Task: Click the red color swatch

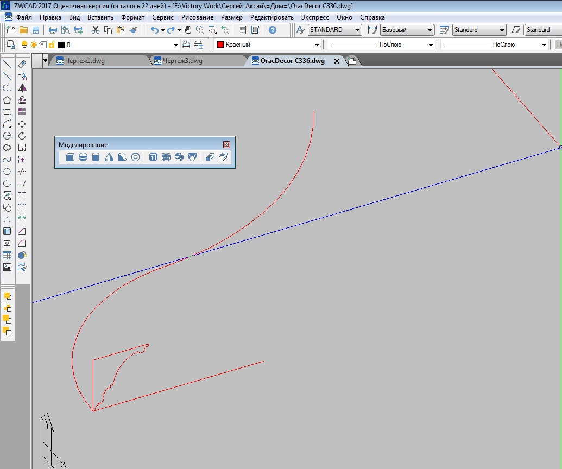Action: [220, 45]
